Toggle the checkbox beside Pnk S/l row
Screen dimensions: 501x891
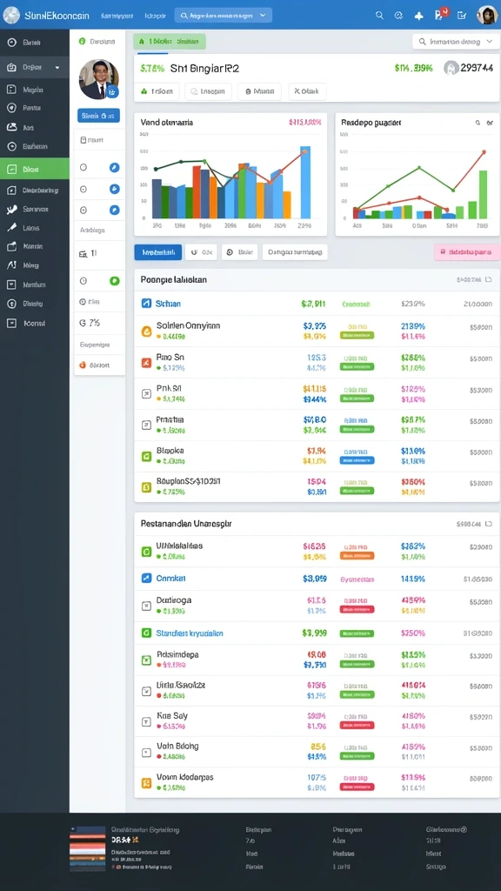point(146,393)
